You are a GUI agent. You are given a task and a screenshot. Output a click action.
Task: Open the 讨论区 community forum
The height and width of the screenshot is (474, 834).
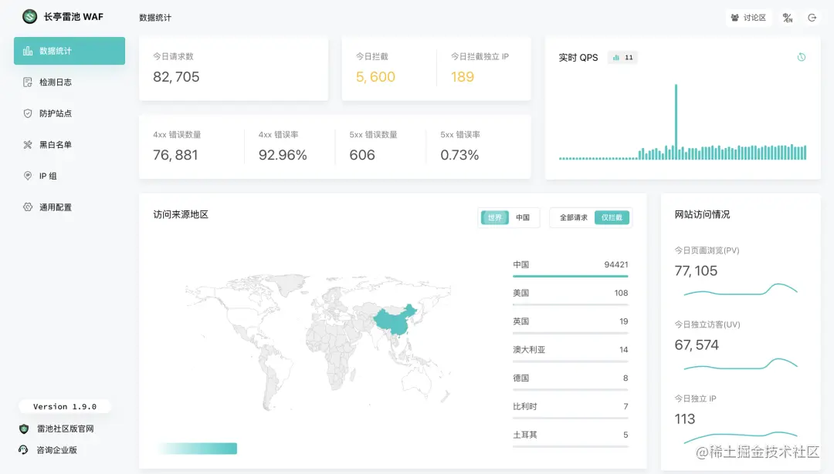point(748,17)
